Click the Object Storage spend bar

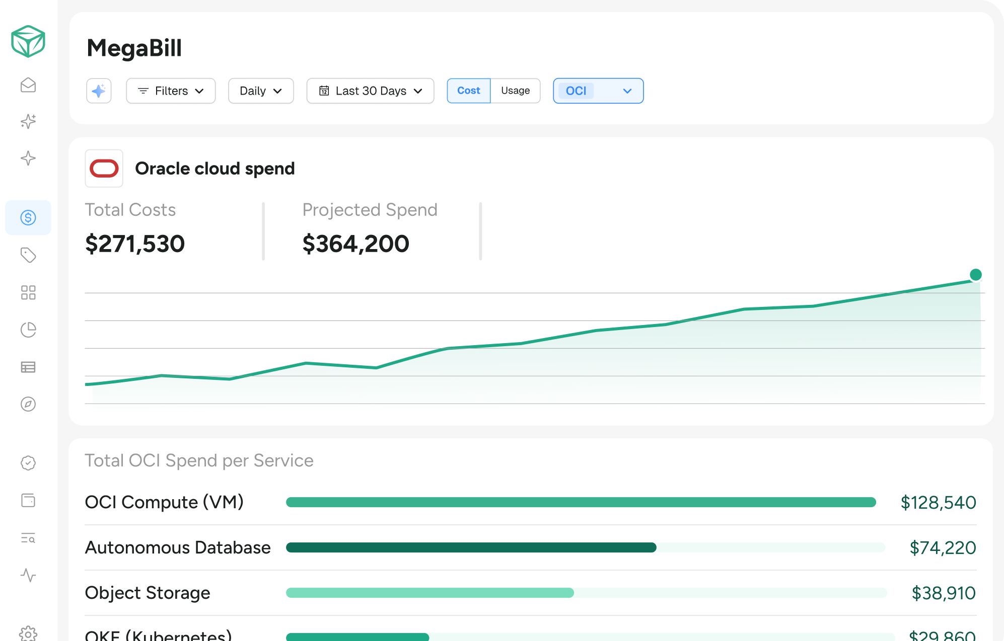point(430,593)
